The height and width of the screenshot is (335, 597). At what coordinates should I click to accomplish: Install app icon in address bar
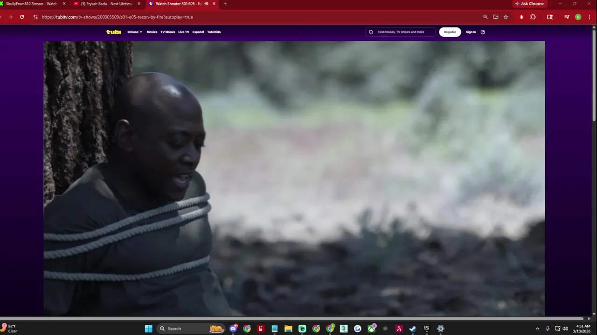coord(496,17)
